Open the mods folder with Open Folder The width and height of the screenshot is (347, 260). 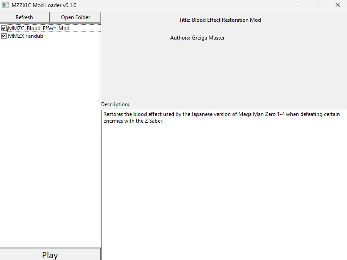75,17
